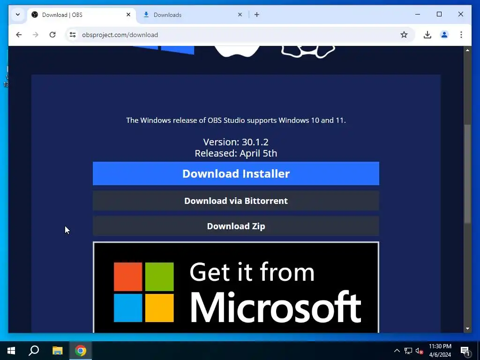Open the taskbar clock showing 11:30 PM

click(440, 351)
